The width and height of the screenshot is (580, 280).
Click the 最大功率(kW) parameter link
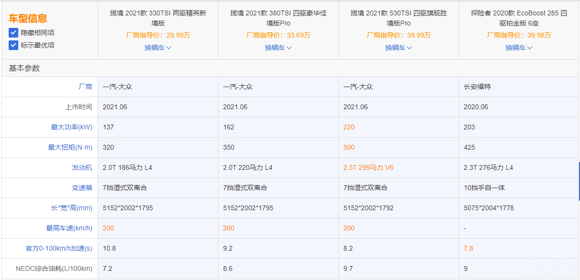(x=71, y=127)
